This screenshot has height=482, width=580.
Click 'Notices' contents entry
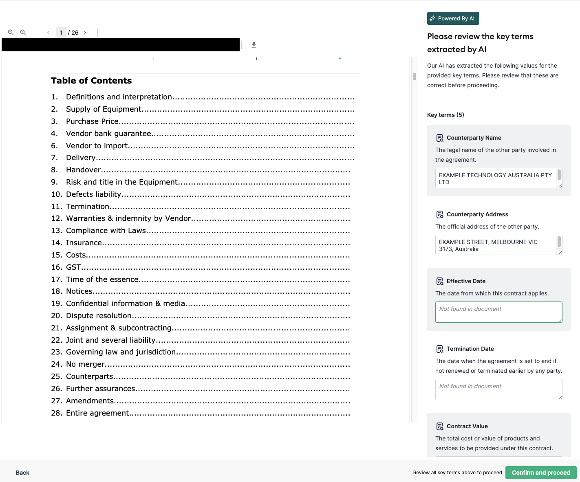pyautogui.click(x=201, y=291)
